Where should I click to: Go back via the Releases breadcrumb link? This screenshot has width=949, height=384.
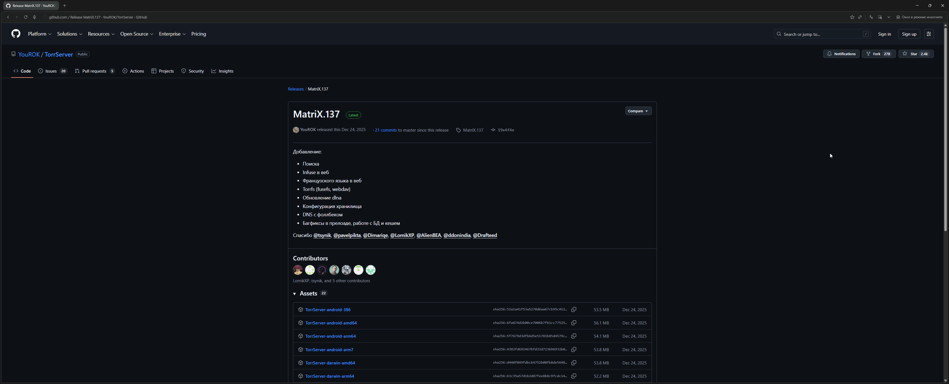point(295,89)
